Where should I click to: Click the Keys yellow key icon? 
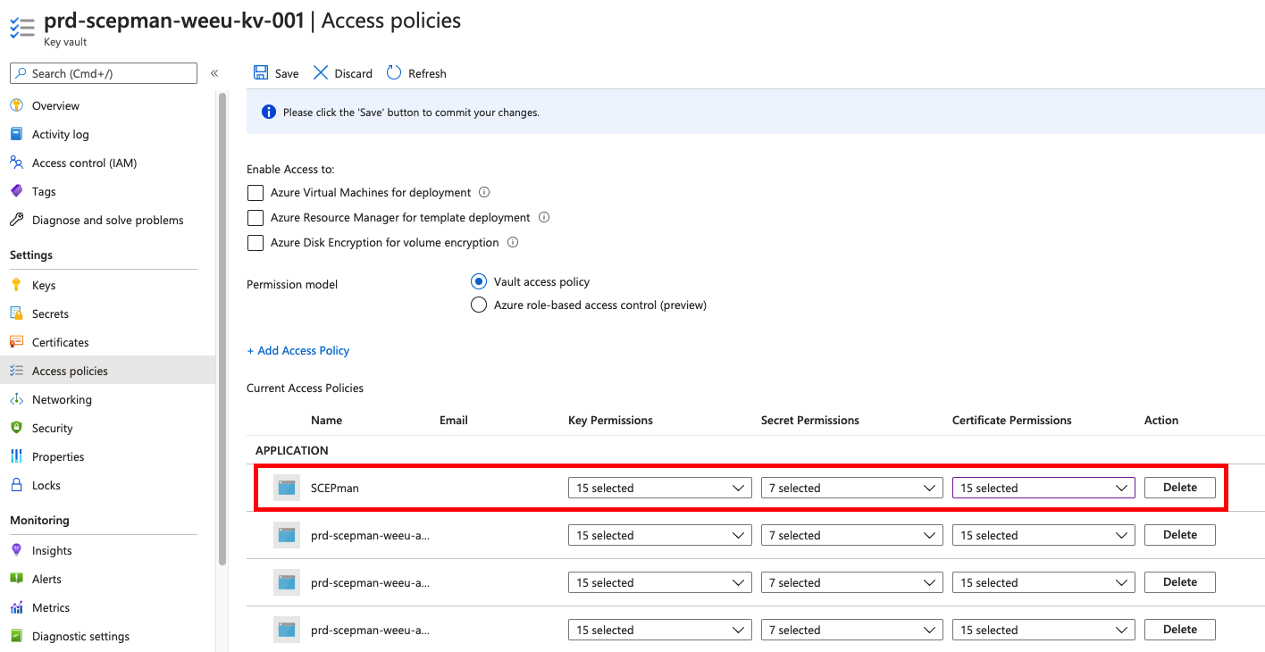tap(16, 285)
